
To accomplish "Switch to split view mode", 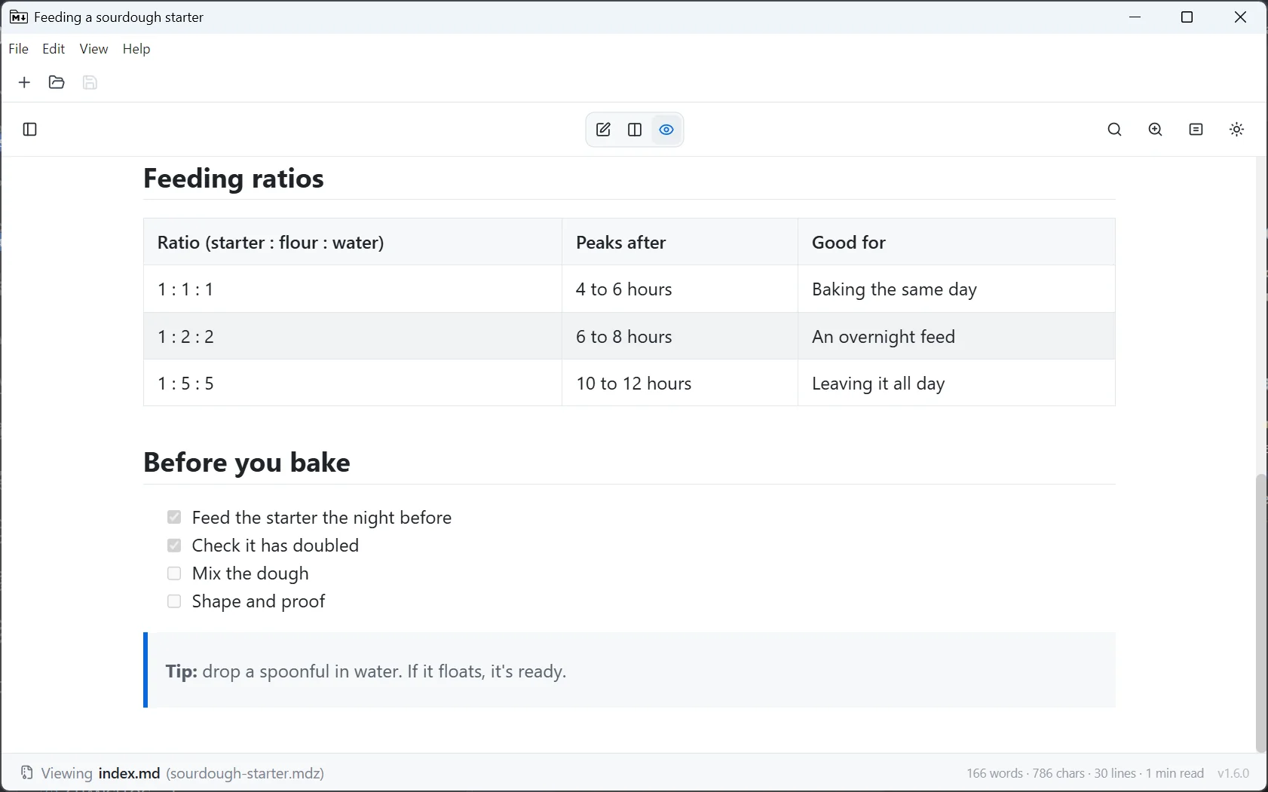I will [x=635, y=130].
